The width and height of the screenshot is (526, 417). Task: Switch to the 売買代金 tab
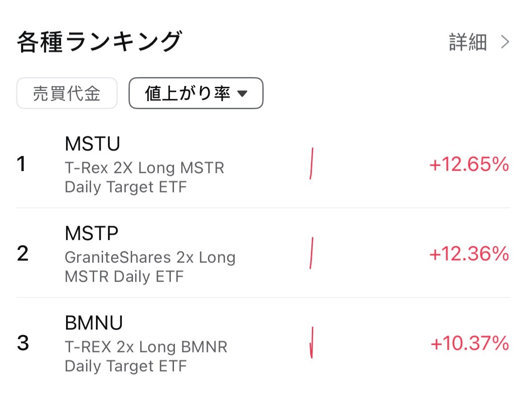[67, 94]
